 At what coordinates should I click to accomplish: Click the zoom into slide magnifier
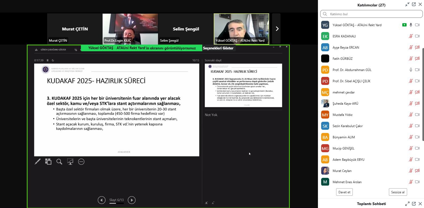coord(59,162)
